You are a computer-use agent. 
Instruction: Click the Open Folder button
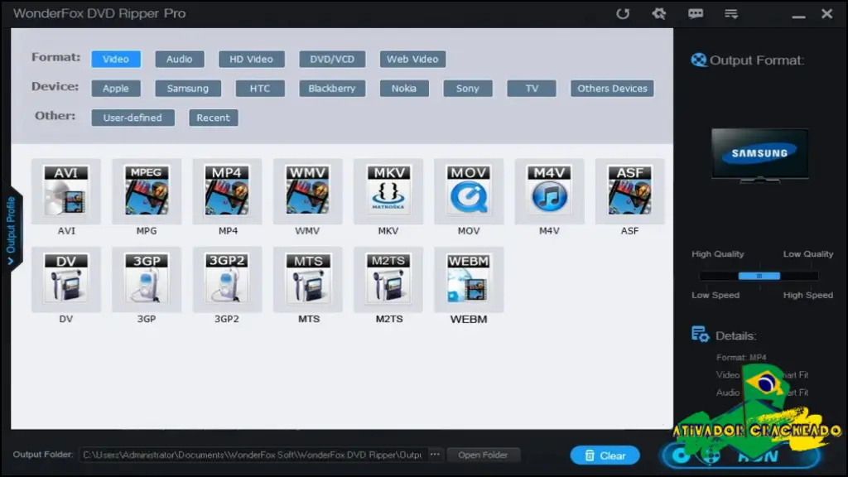pos(483,455)
